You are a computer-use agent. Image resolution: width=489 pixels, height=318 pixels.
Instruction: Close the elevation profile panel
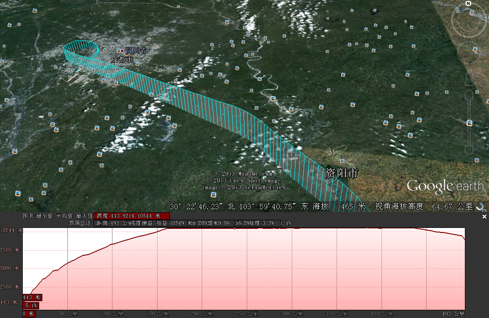pyautogui.click(x=484, y=217)
